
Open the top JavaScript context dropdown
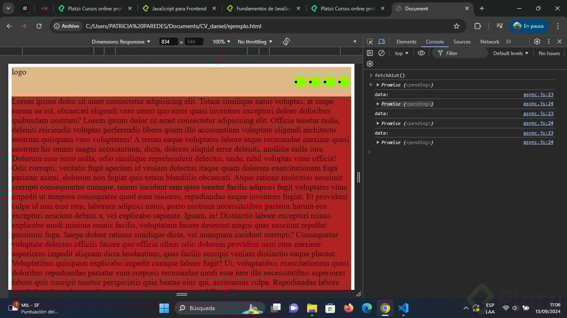point(402,53)
